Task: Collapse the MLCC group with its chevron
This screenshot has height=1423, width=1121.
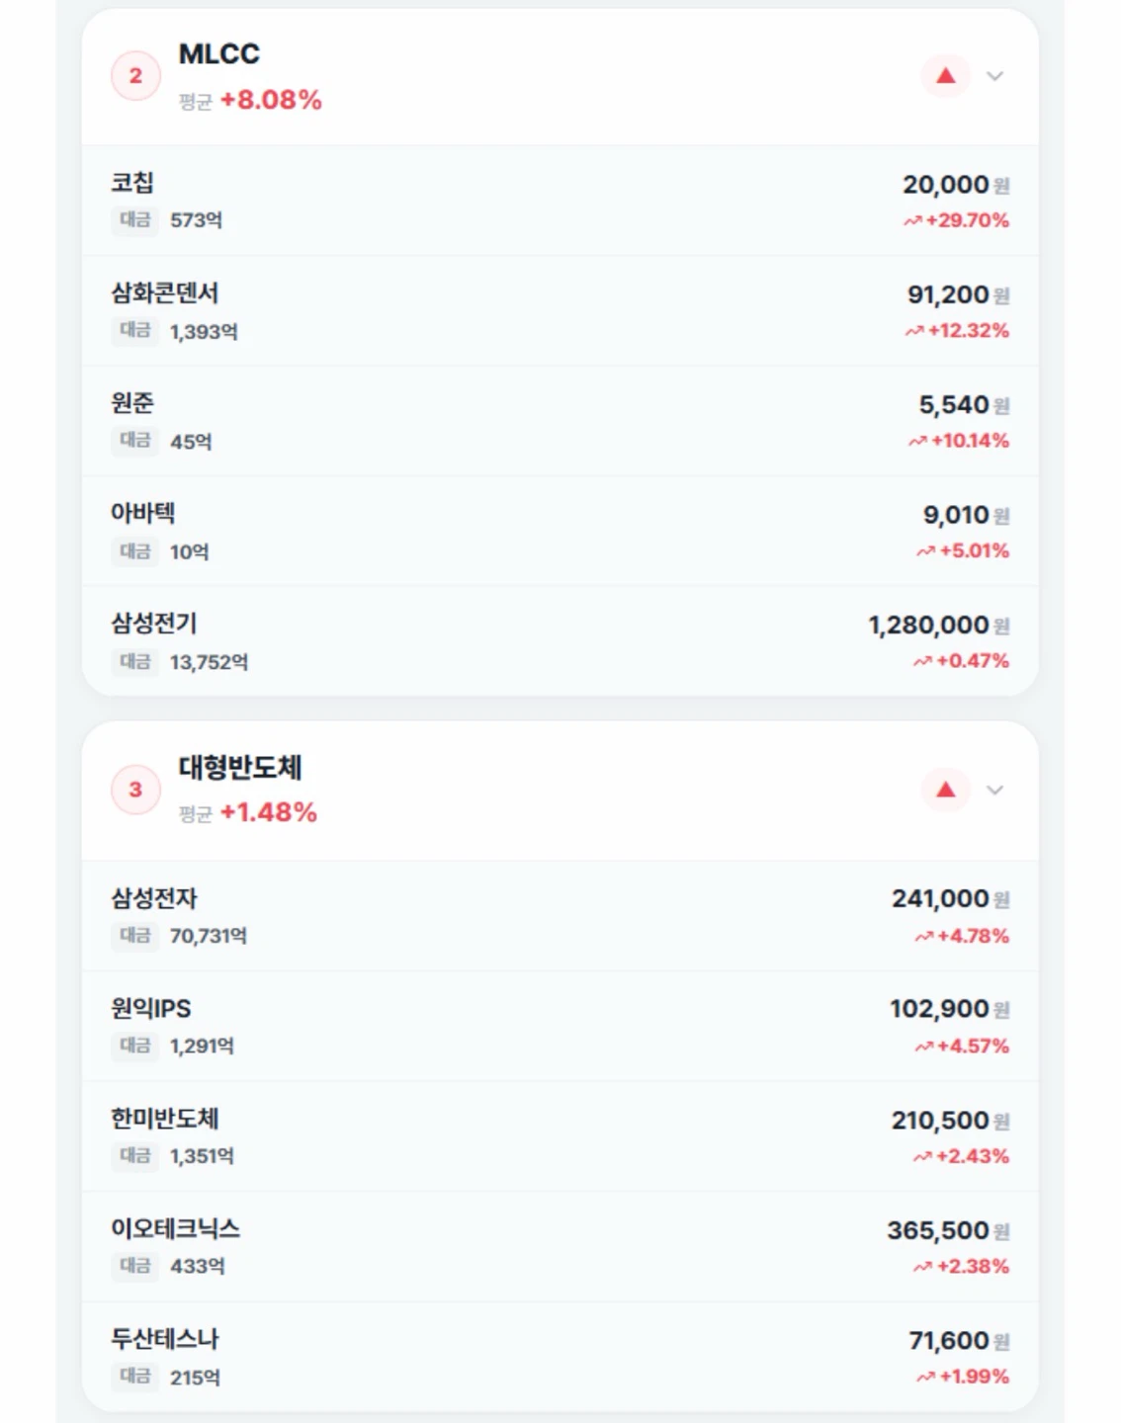Action: [995, 76]
